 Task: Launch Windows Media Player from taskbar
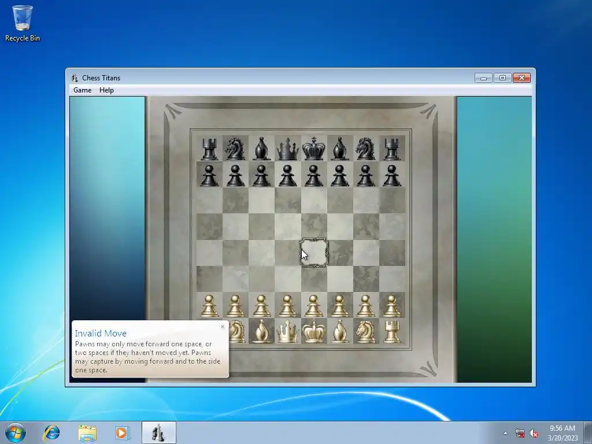click(123, 432)
